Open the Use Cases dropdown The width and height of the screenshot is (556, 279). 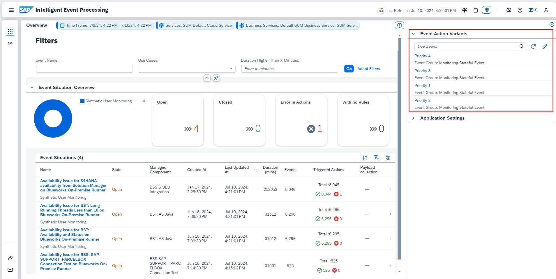(x=187, y=69)
